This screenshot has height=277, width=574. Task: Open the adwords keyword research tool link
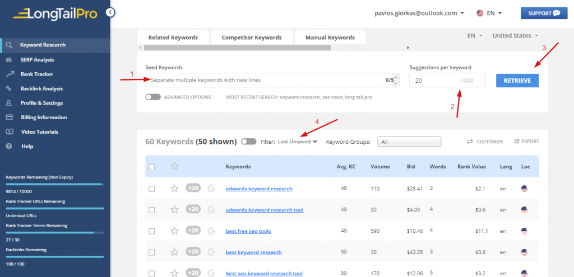[265, 210]
